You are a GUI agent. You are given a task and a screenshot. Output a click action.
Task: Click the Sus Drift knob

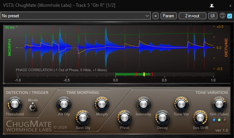point(200,118)
